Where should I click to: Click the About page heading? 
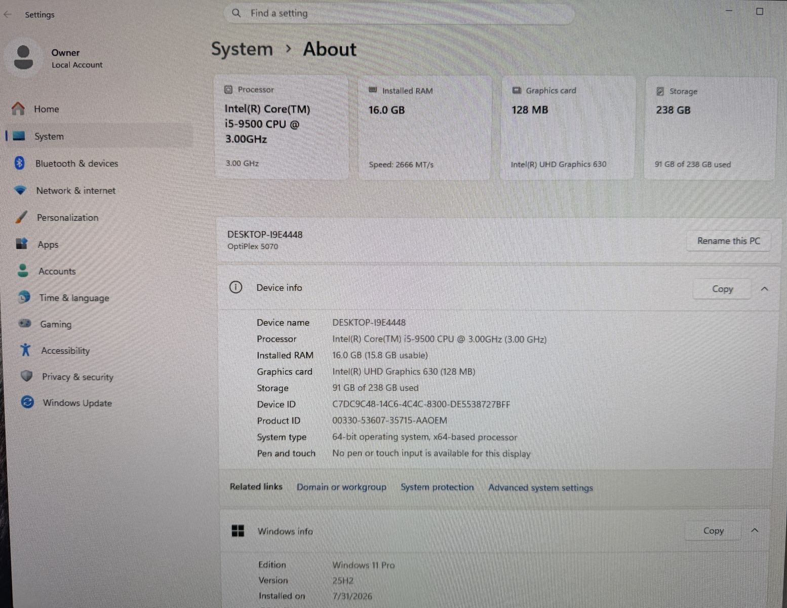(330, 49)
